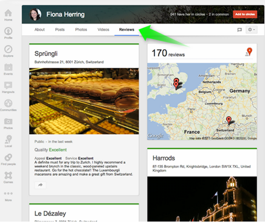Click the Zurich map pin

[229, 120]
